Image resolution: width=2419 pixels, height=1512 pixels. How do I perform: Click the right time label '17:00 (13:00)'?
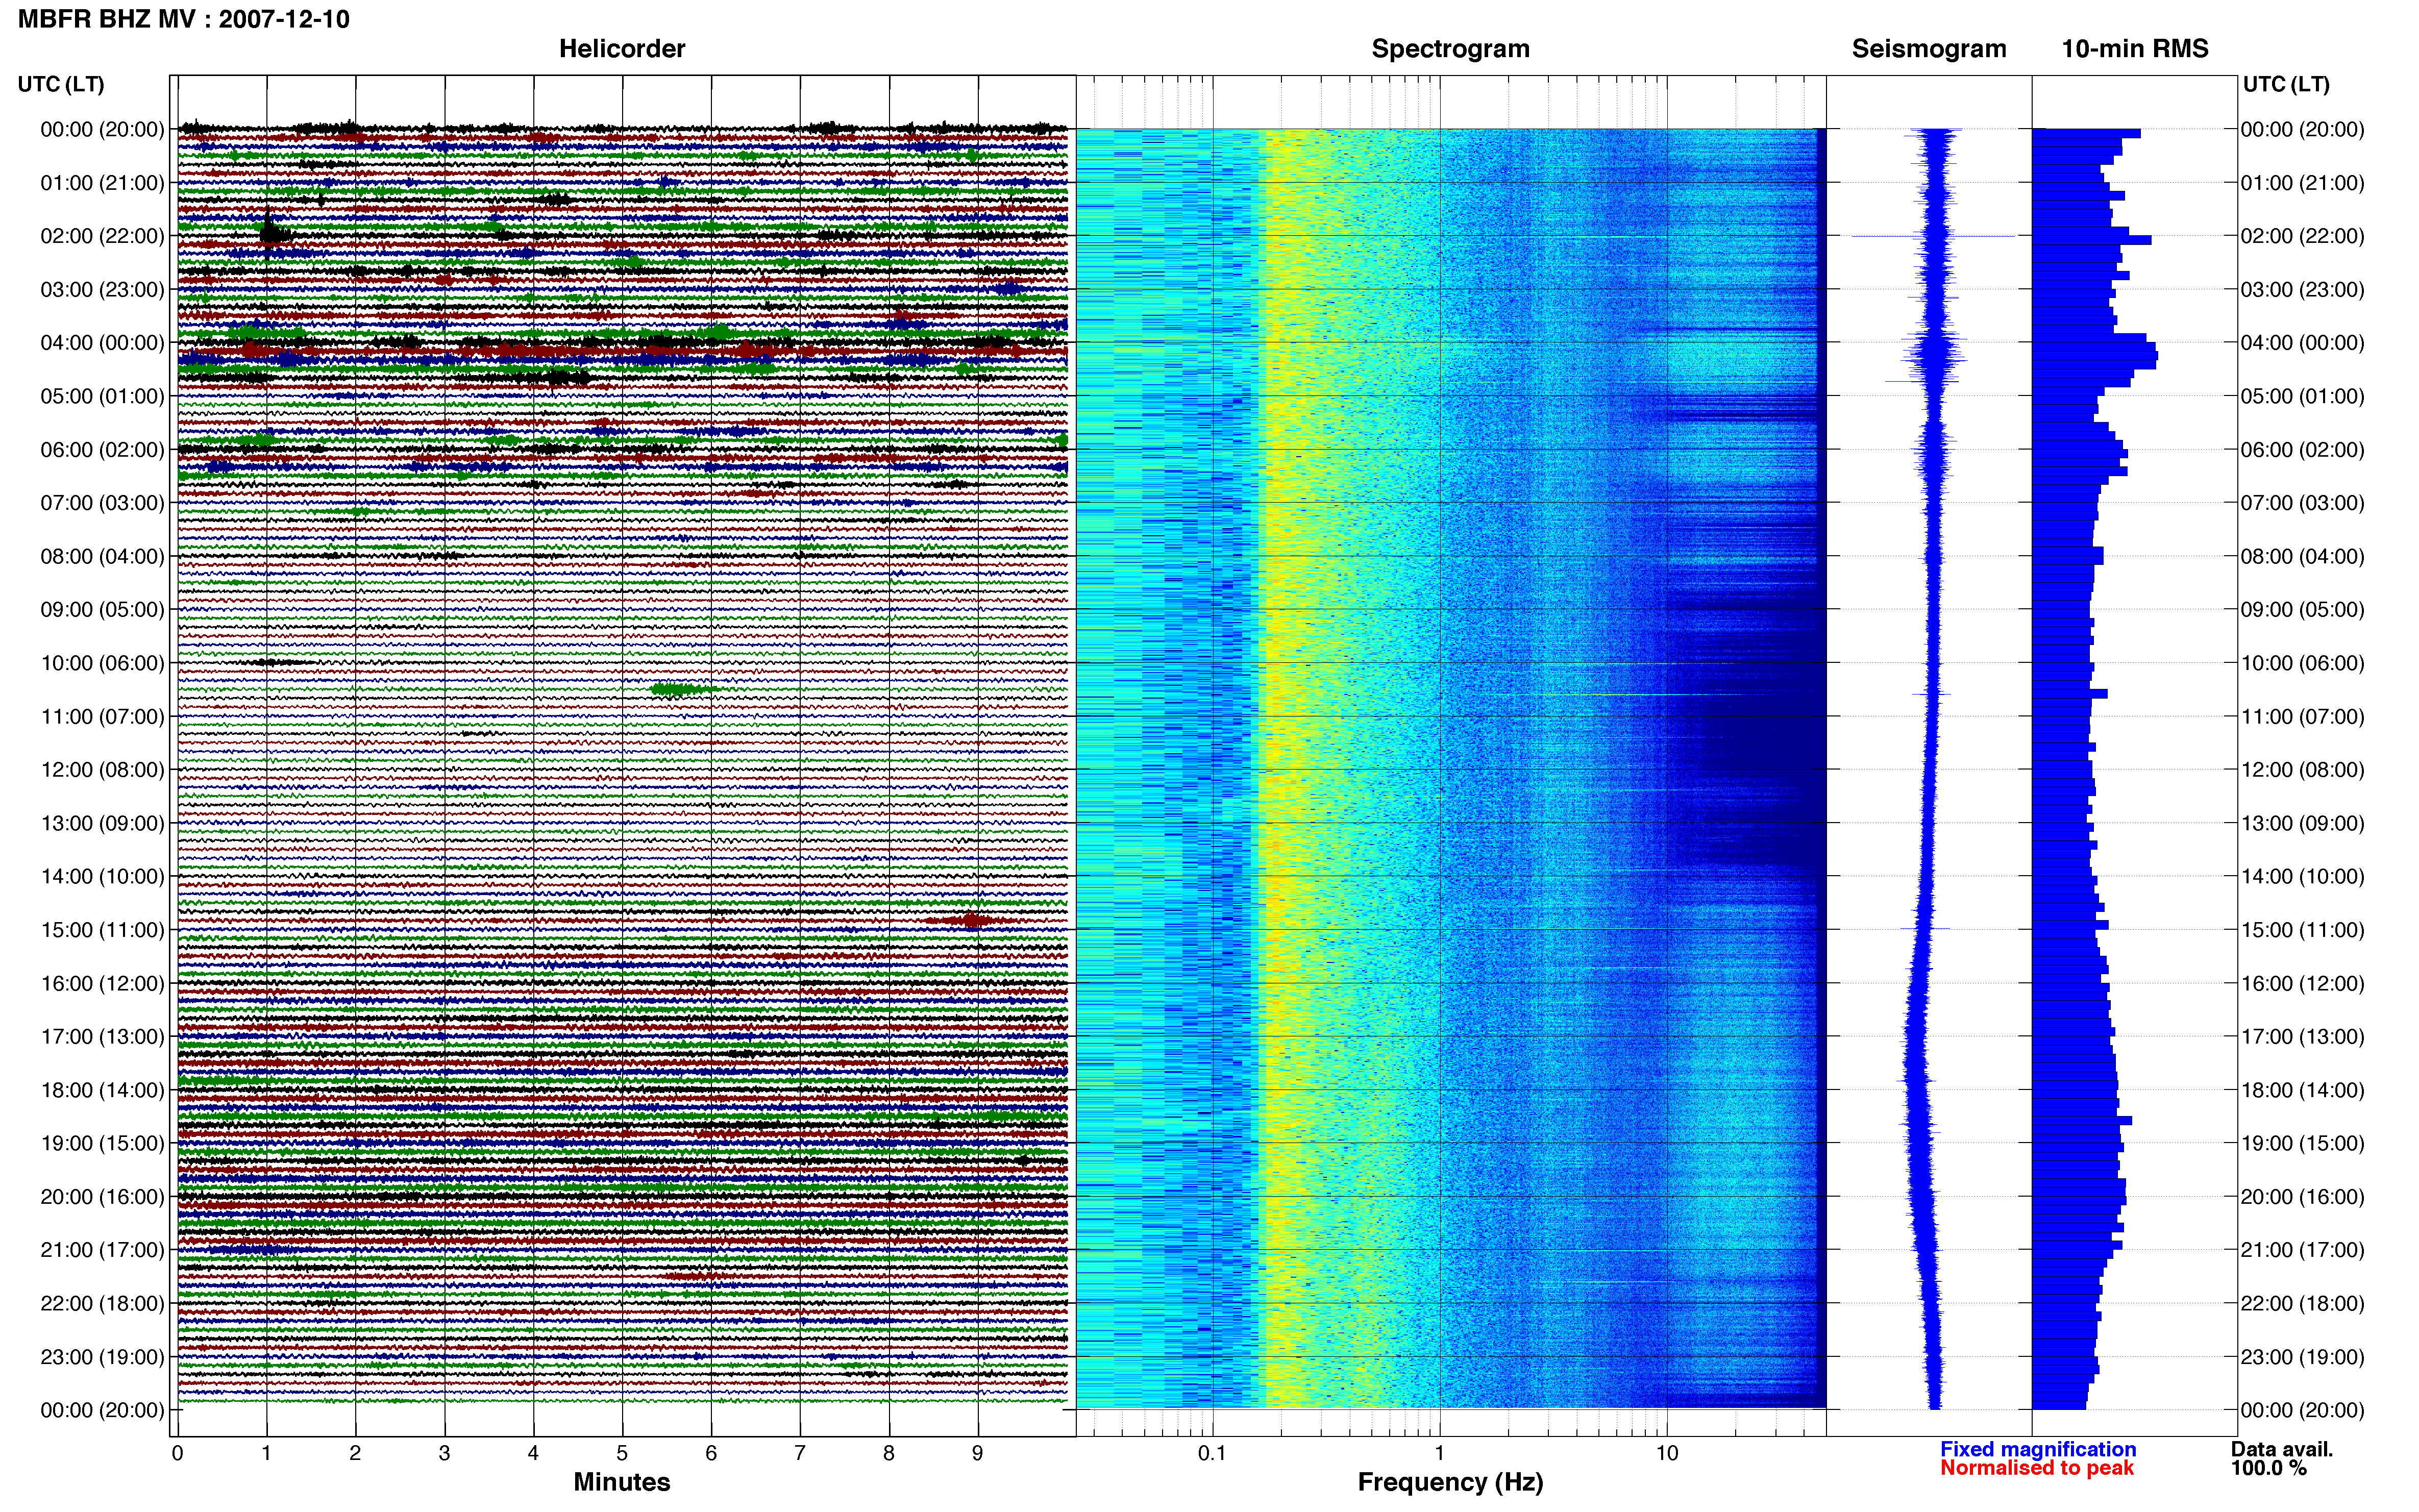pyautogui.click(x=2302, y=1037)
